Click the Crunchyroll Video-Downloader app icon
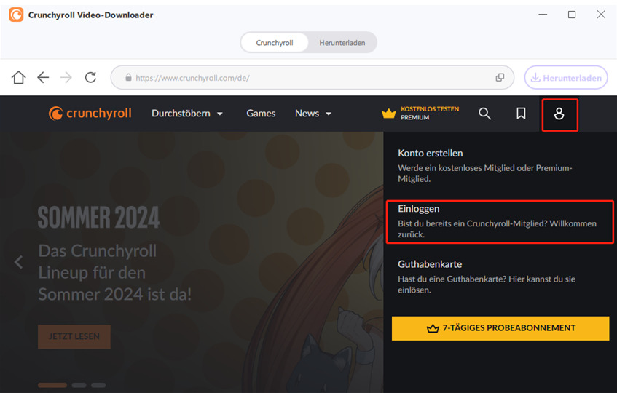Viewport: 617px width, 393px height. (16, 15)
